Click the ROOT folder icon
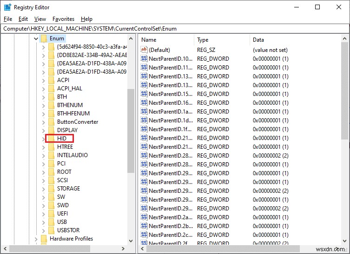Image resolution: width=350 pixels, height=254 pixels. pyautogui.click(x=51, y=172)
